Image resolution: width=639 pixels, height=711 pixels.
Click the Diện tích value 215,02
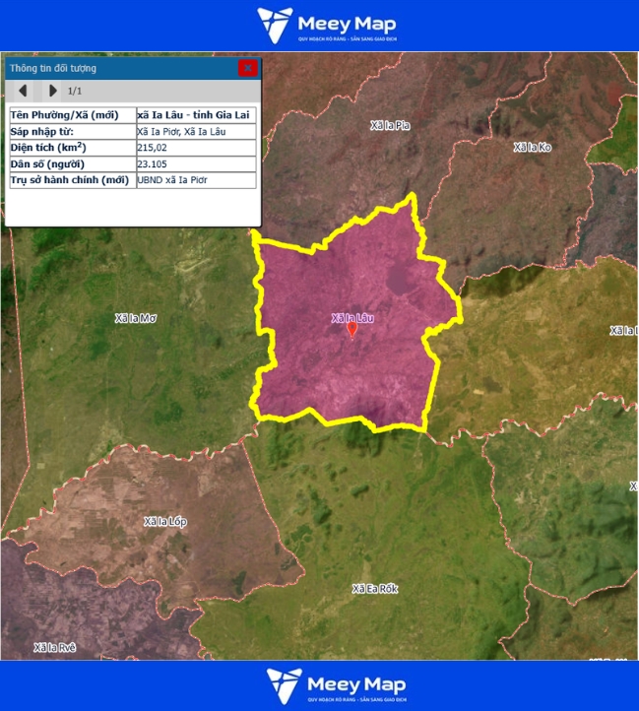[x=153, y=148]
